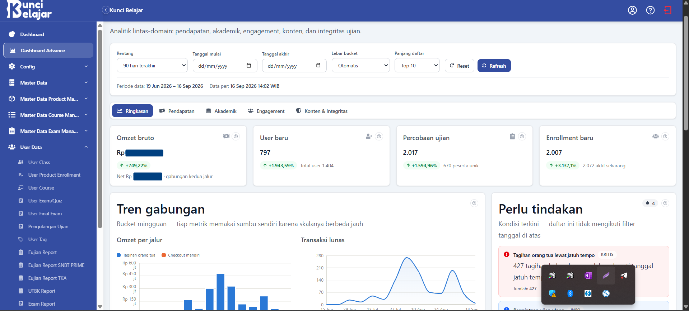The image size is (689, 311).
Task: Click the KRITIS badge on overdue alert
Action: click(607, 254)
